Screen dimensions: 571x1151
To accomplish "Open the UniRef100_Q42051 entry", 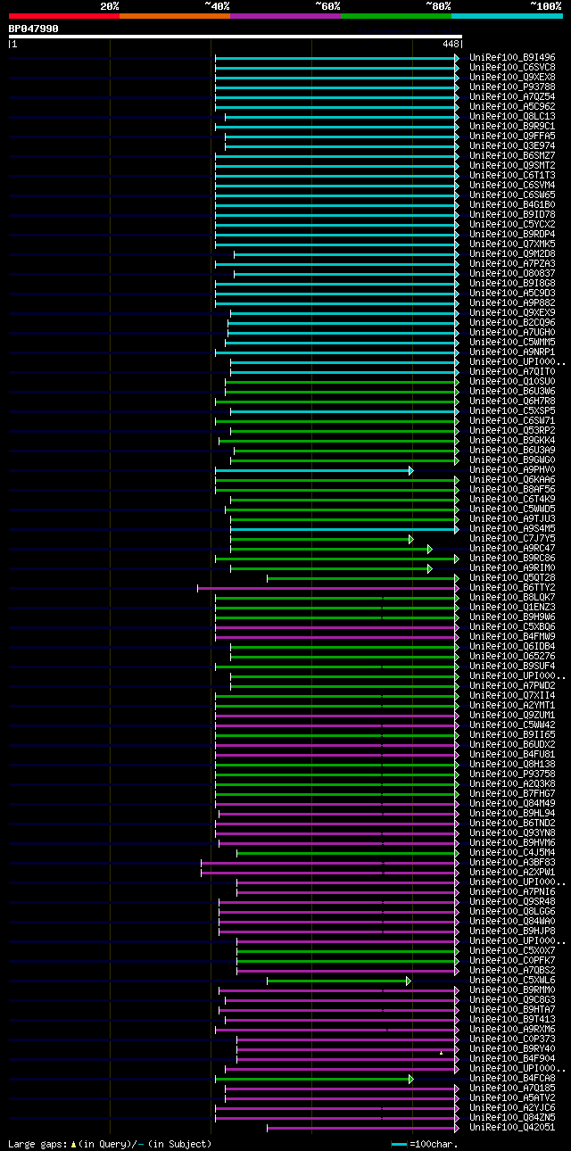I will click(x=512, y=1127).
